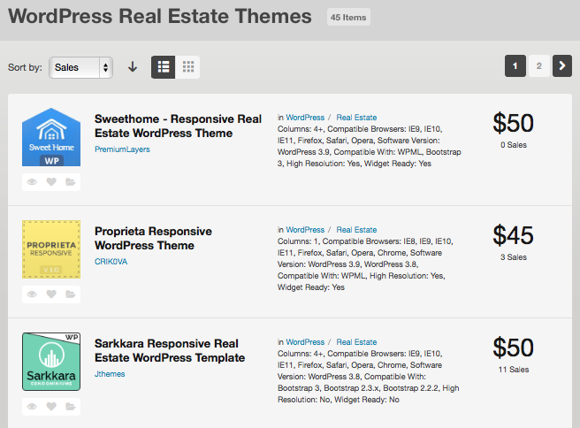Open WordPress category link in Proprieta row
Image resolution: width=580 pixels, height=428 pixels.
pyautogui.click(x=305, y=230)
